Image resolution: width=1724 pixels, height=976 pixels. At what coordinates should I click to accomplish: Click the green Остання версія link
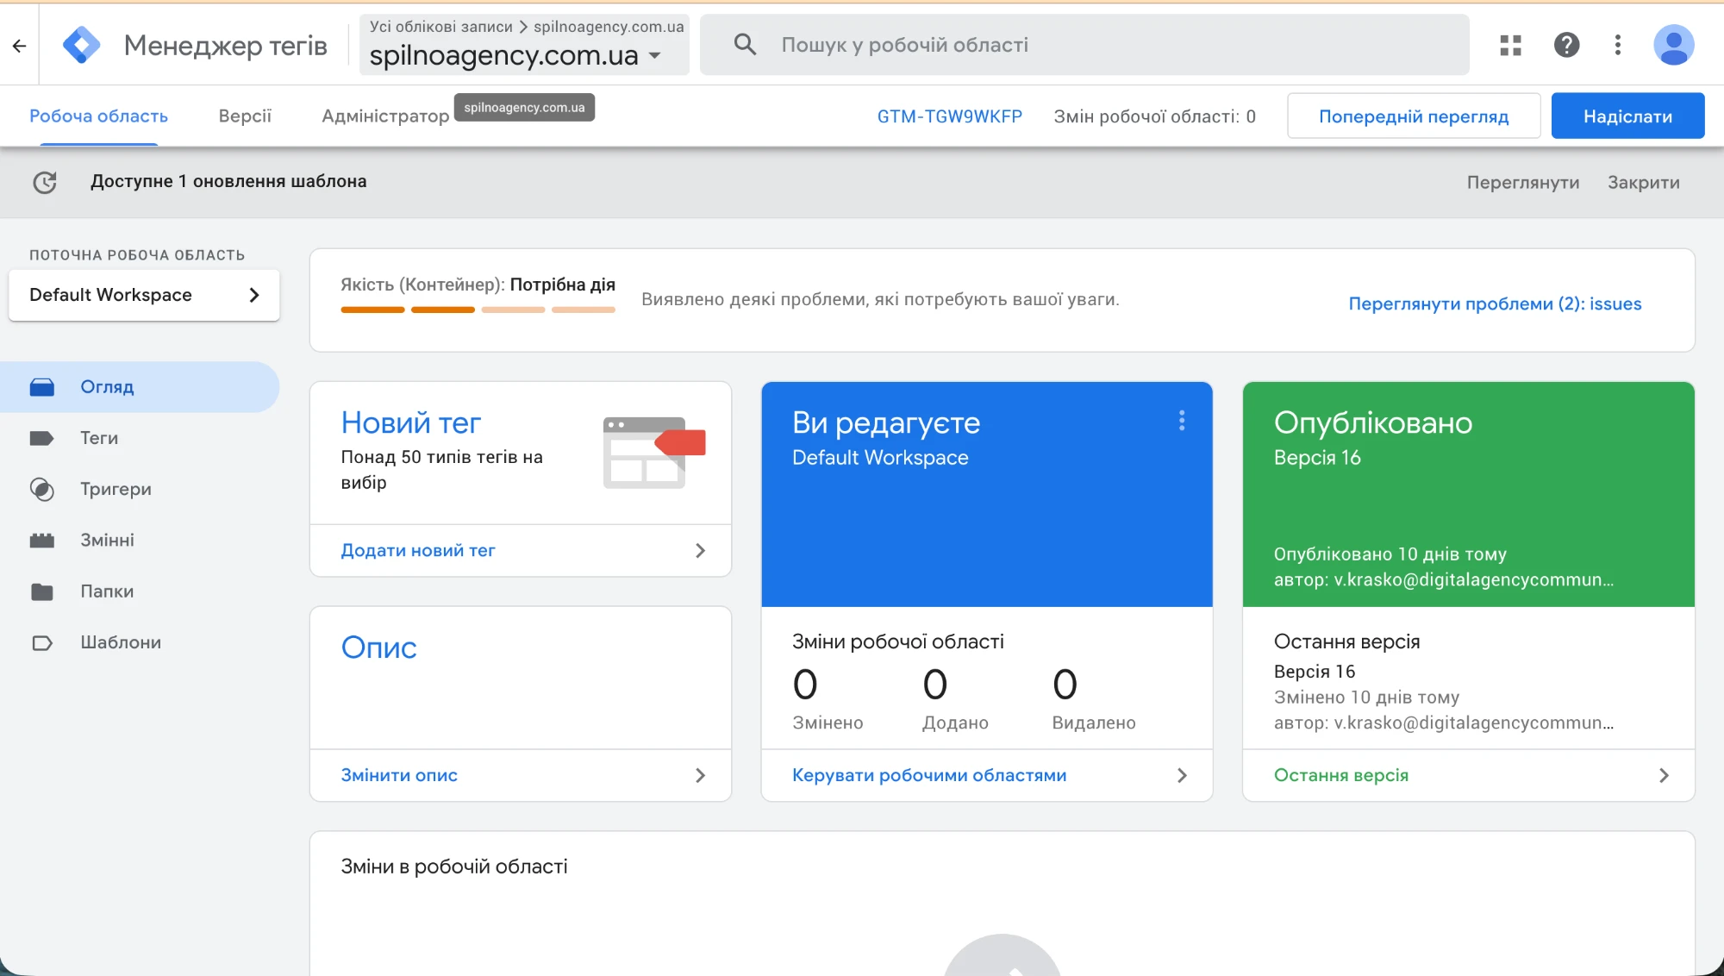[x=1341, y=775]
